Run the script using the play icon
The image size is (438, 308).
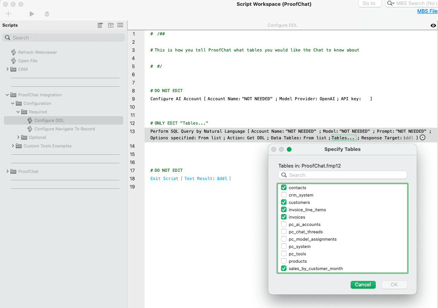[32, 14]
